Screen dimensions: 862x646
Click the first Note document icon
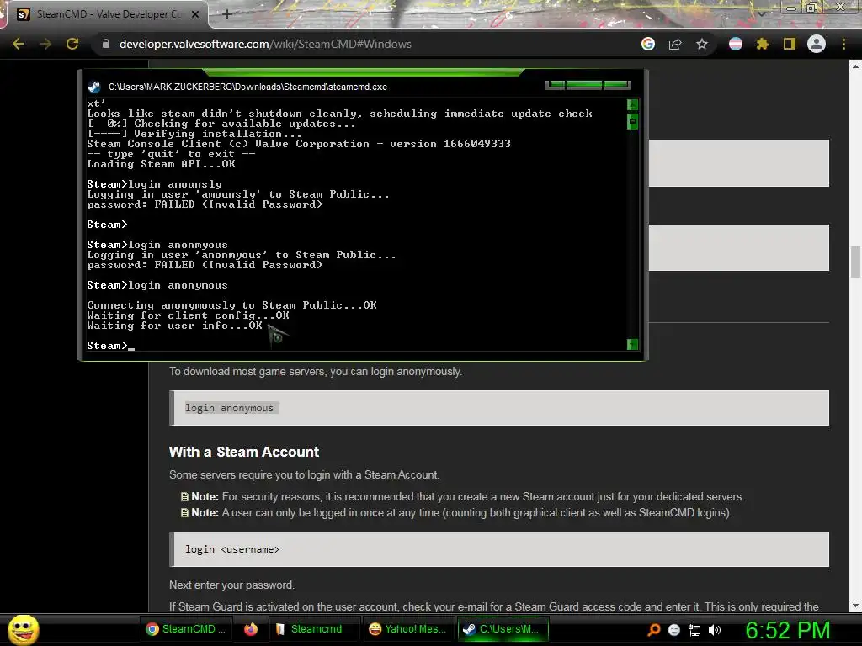tap(184, 496)
